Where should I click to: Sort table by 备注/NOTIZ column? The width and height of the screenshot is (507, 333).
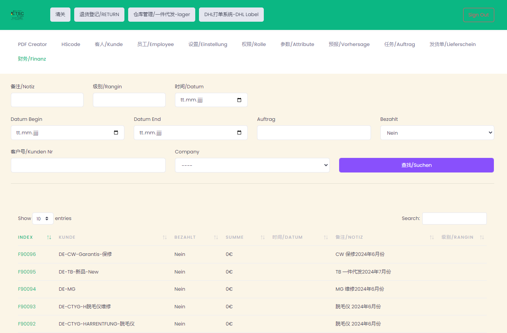click(x=384, y=237)
